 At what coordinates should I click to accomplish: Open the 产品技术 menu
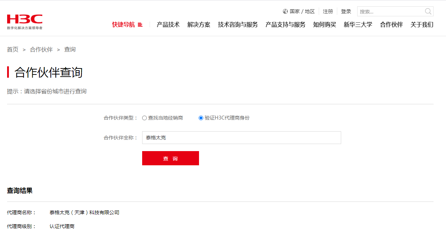tap(168, 25)
